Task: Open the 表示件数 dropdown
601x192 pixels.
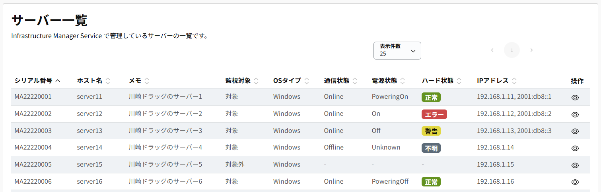Action: [397, 50]
